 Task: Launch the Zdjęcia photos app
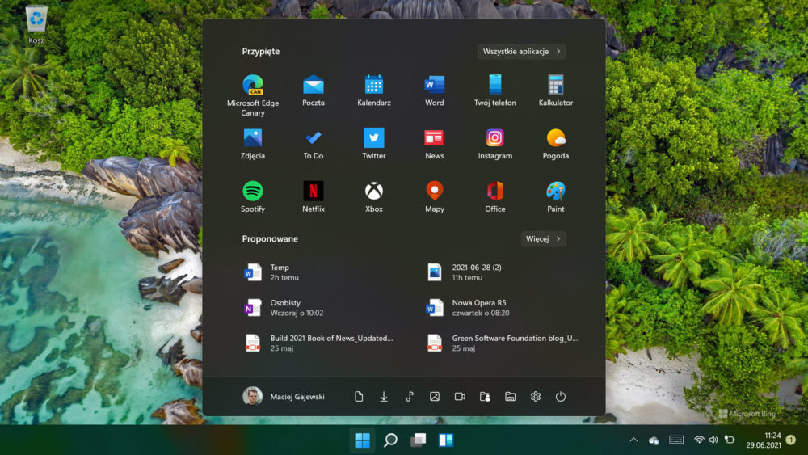[252, 144]
